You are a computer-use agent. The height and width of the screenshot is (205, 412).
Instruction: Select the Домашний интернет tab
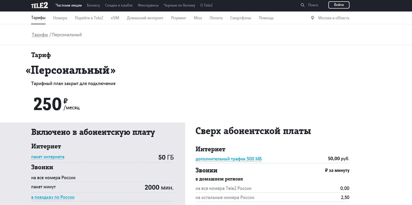click(x=145, y=18)
